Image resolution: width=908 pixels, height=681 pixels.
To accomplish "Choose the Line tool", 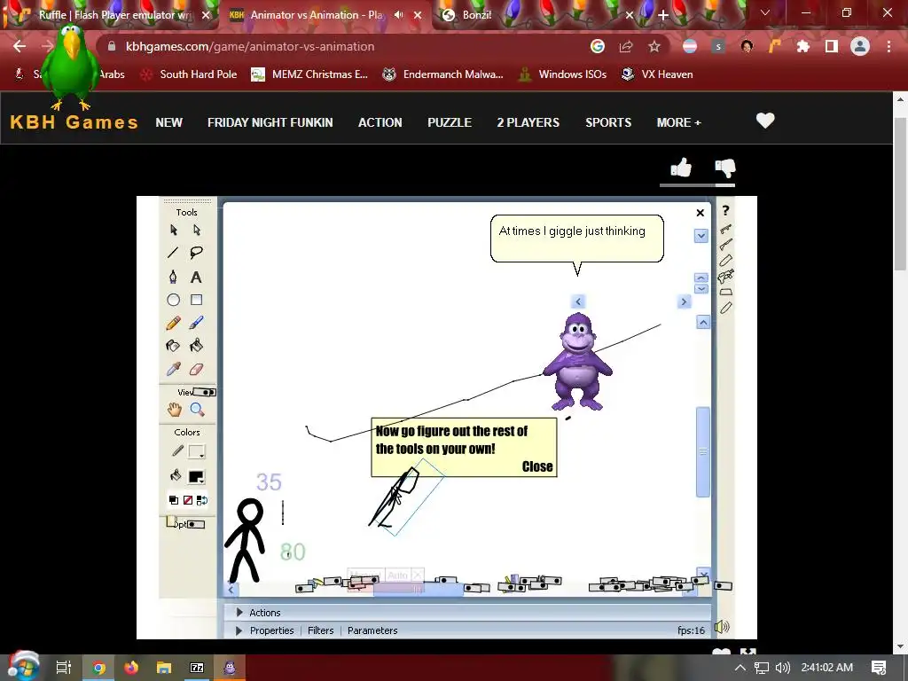I will (173, 253).
